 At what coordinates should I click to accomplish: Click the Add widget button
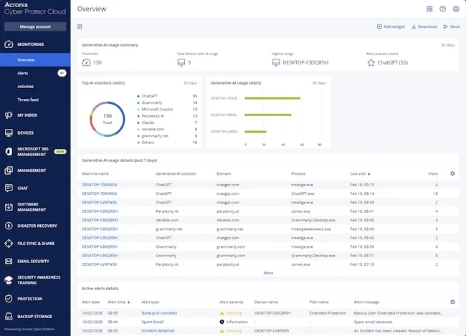coord(391,27)
